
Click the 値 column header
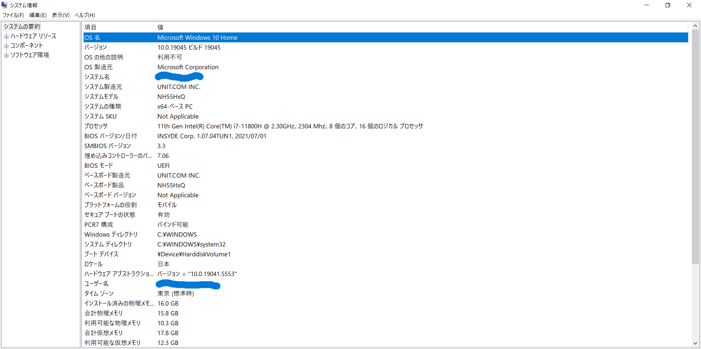click(422, 27)
